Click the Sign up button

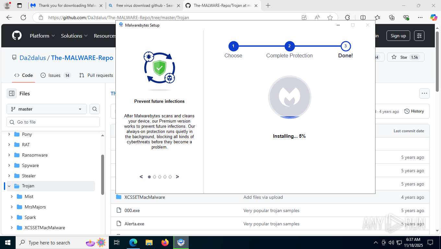tap(398, 36)
